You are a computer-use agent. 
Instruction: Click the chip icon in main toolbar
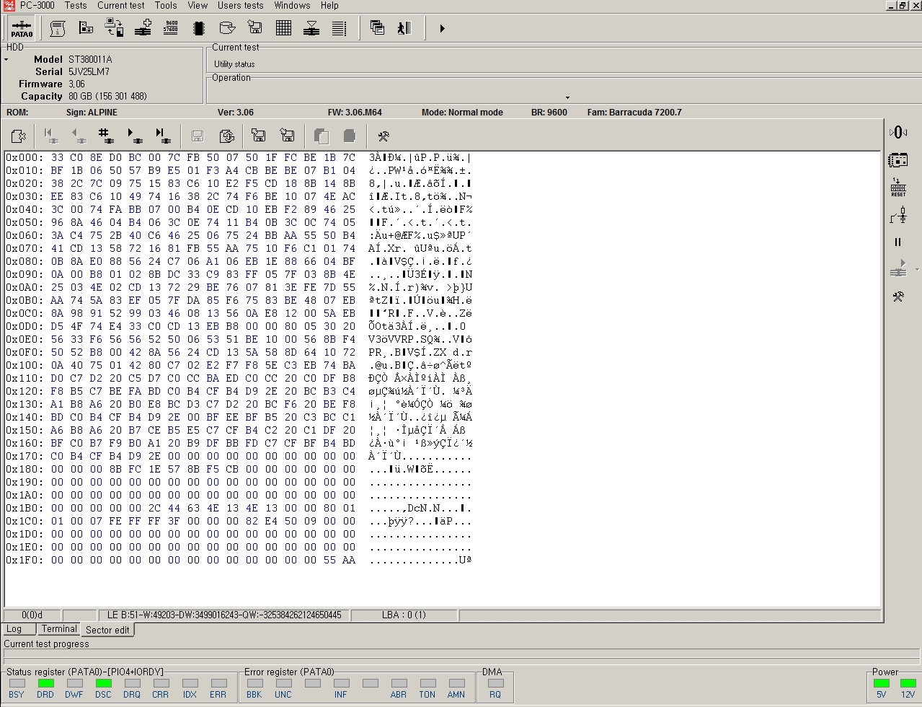[199, 28]
